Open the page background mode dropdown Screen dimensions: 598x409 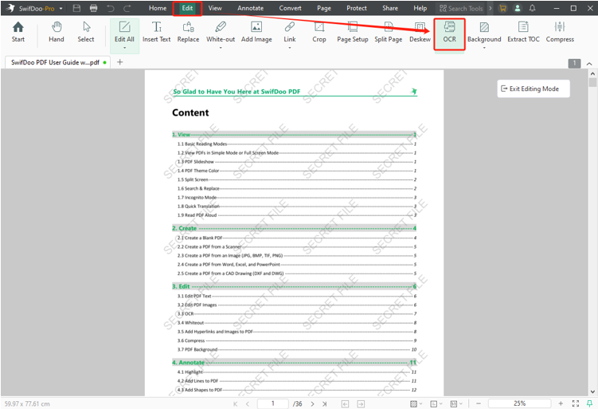point(416,403)
